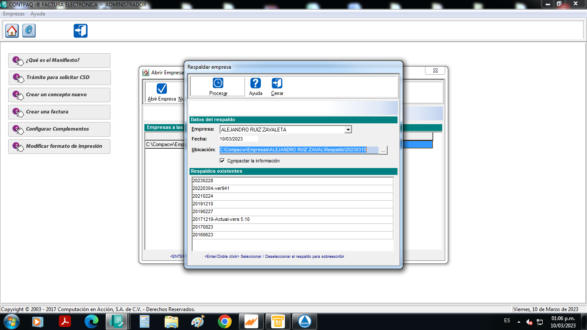Screen dimensions: 587x330
Task: Open Adobe Acrobat Reader taskbar icon
Action: [65, 321]
